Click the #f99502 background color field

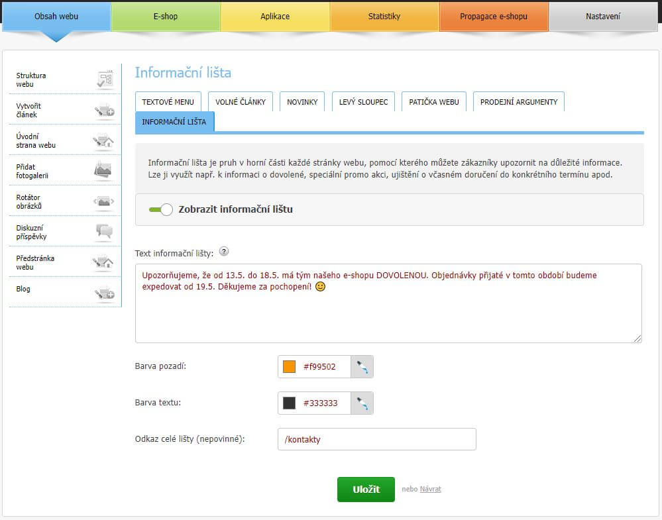tap(319, 366)
